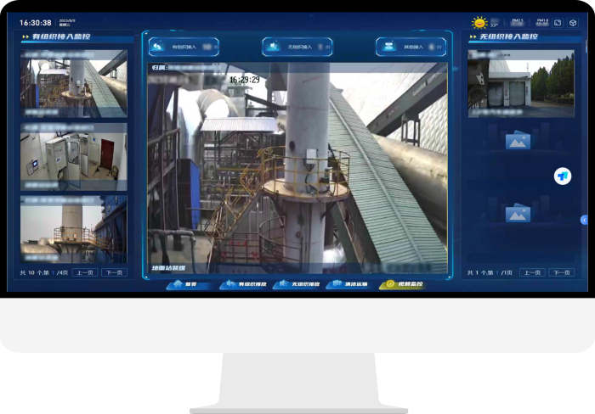Image resolution: width=595 pixels, height=414 pixels.
Task: Switch to 有组织排放 tab
Action: [242, 284]
